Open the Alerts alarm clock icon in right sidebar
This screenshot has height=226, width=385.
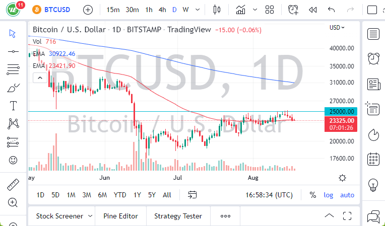pos(373,58)
